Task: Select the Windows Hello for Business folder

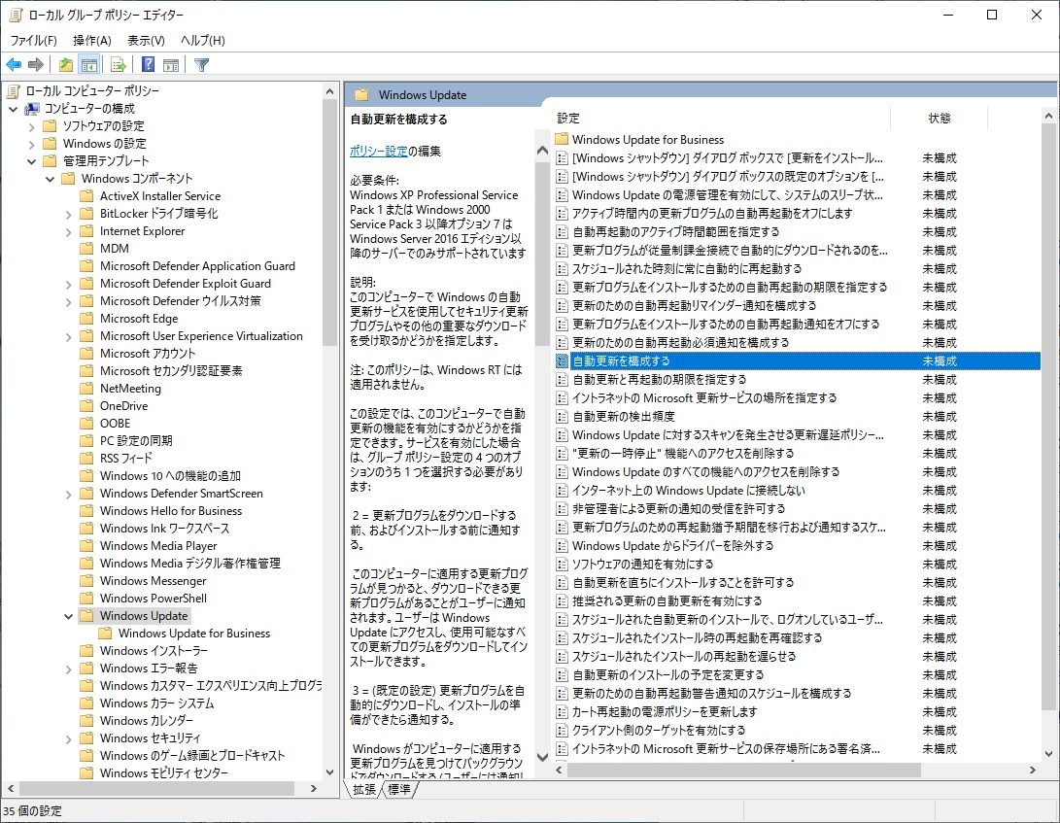Action: pyautogui.click(x=171, y=511)
